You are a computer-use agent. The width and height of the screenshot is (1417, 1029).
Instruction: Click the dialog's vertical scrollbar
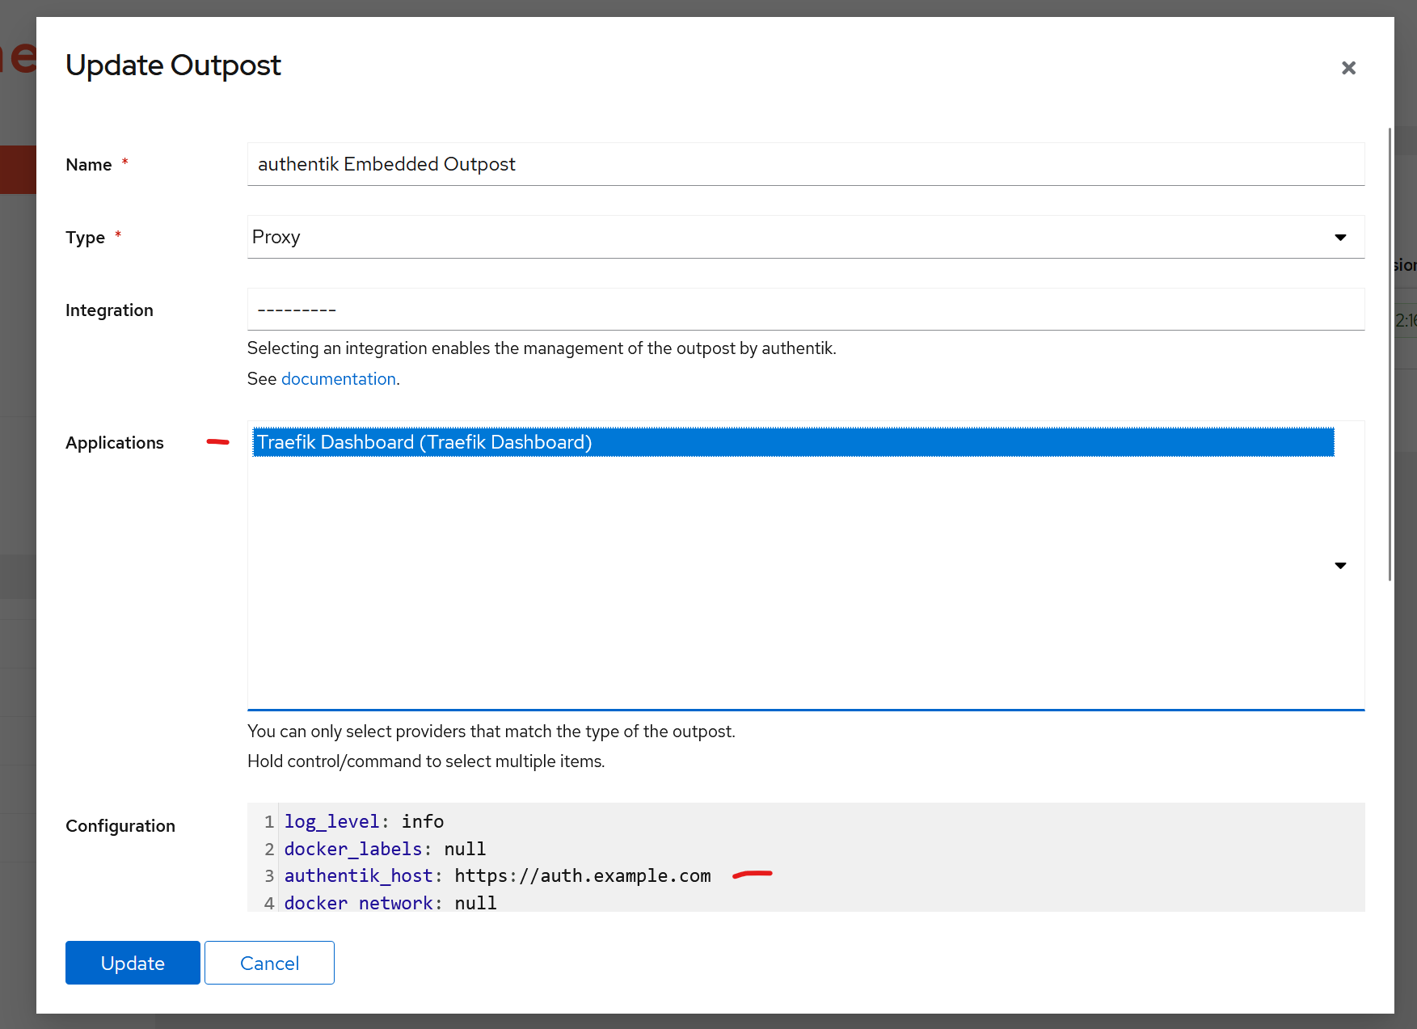[1390, 354]
